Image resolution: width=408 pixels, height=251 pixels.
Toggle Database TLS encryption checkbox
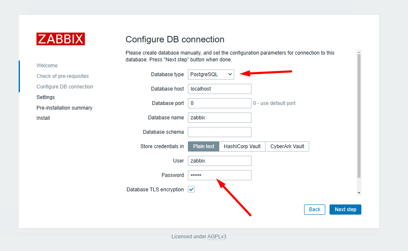(191, 190)
